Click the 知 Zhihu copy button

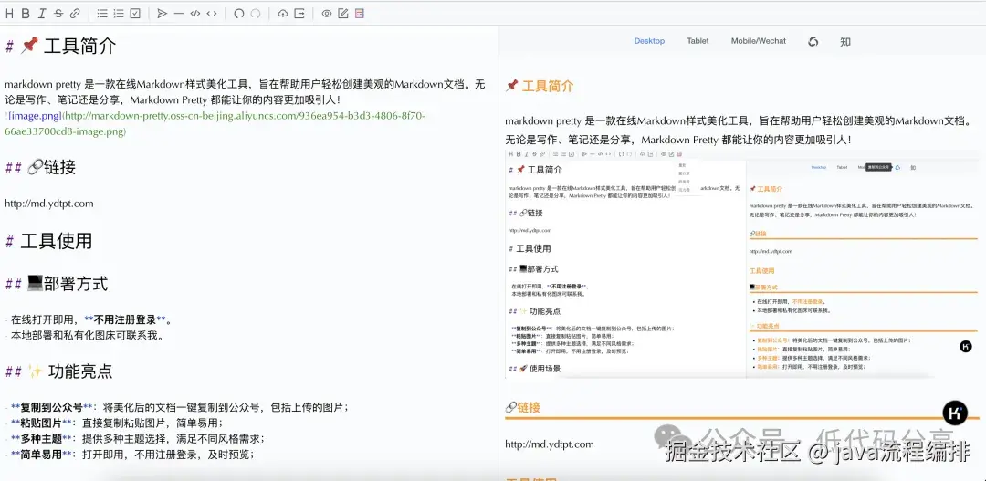click(845, 41)
